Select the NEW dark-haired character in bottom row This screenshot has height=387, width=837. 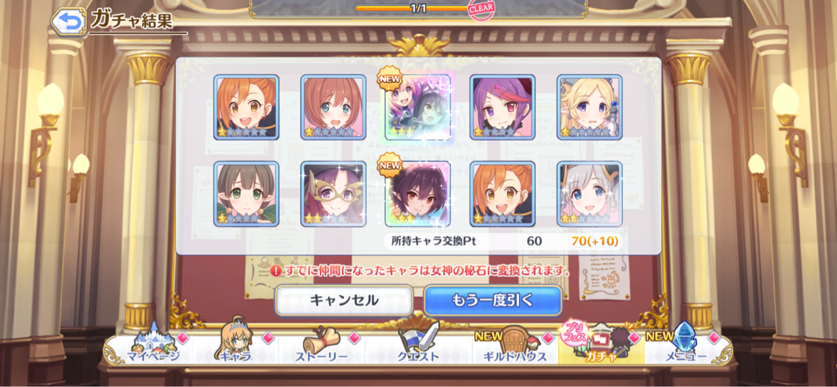[418, 193]
